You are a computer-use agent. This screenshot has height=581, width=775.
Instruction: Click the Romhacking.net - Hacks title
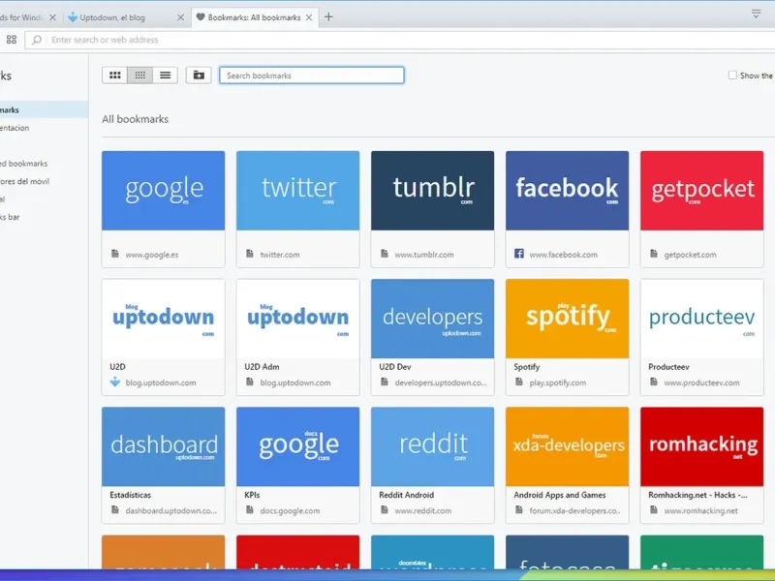[697, 495]
